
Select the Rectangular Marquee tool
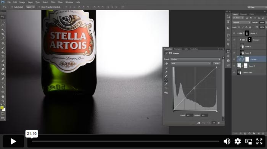(x=3, y=21)
